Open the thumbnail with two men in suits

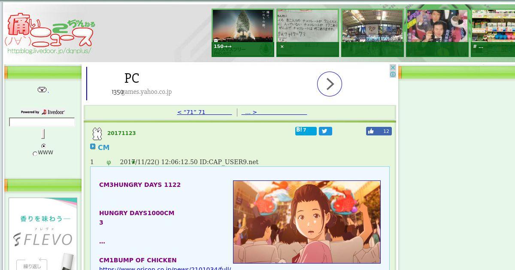click(x=437, y=33)
